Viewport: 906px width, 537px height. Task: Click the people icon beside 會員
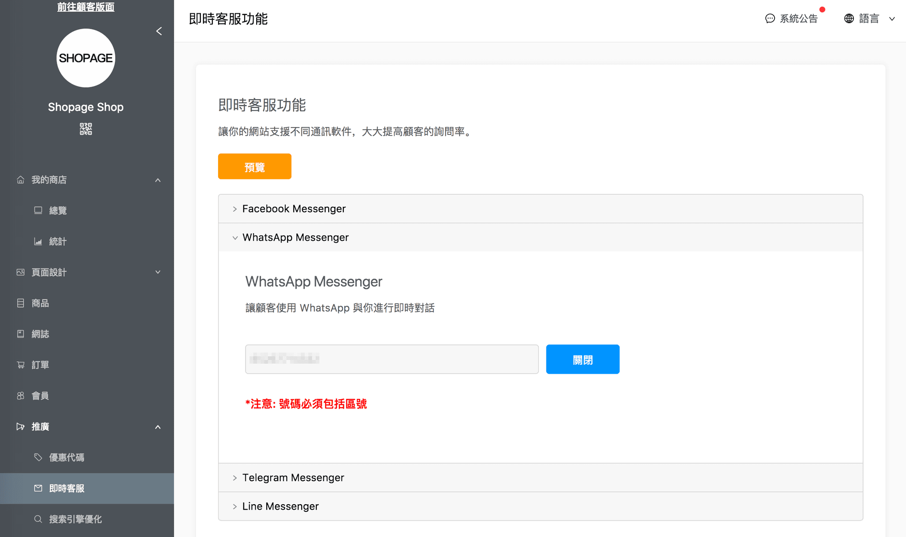[x=20, y=396]
